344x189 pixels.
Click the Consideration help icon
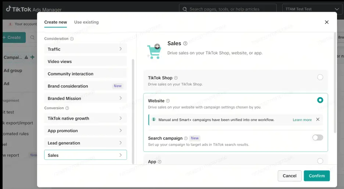tap(72, 39)
